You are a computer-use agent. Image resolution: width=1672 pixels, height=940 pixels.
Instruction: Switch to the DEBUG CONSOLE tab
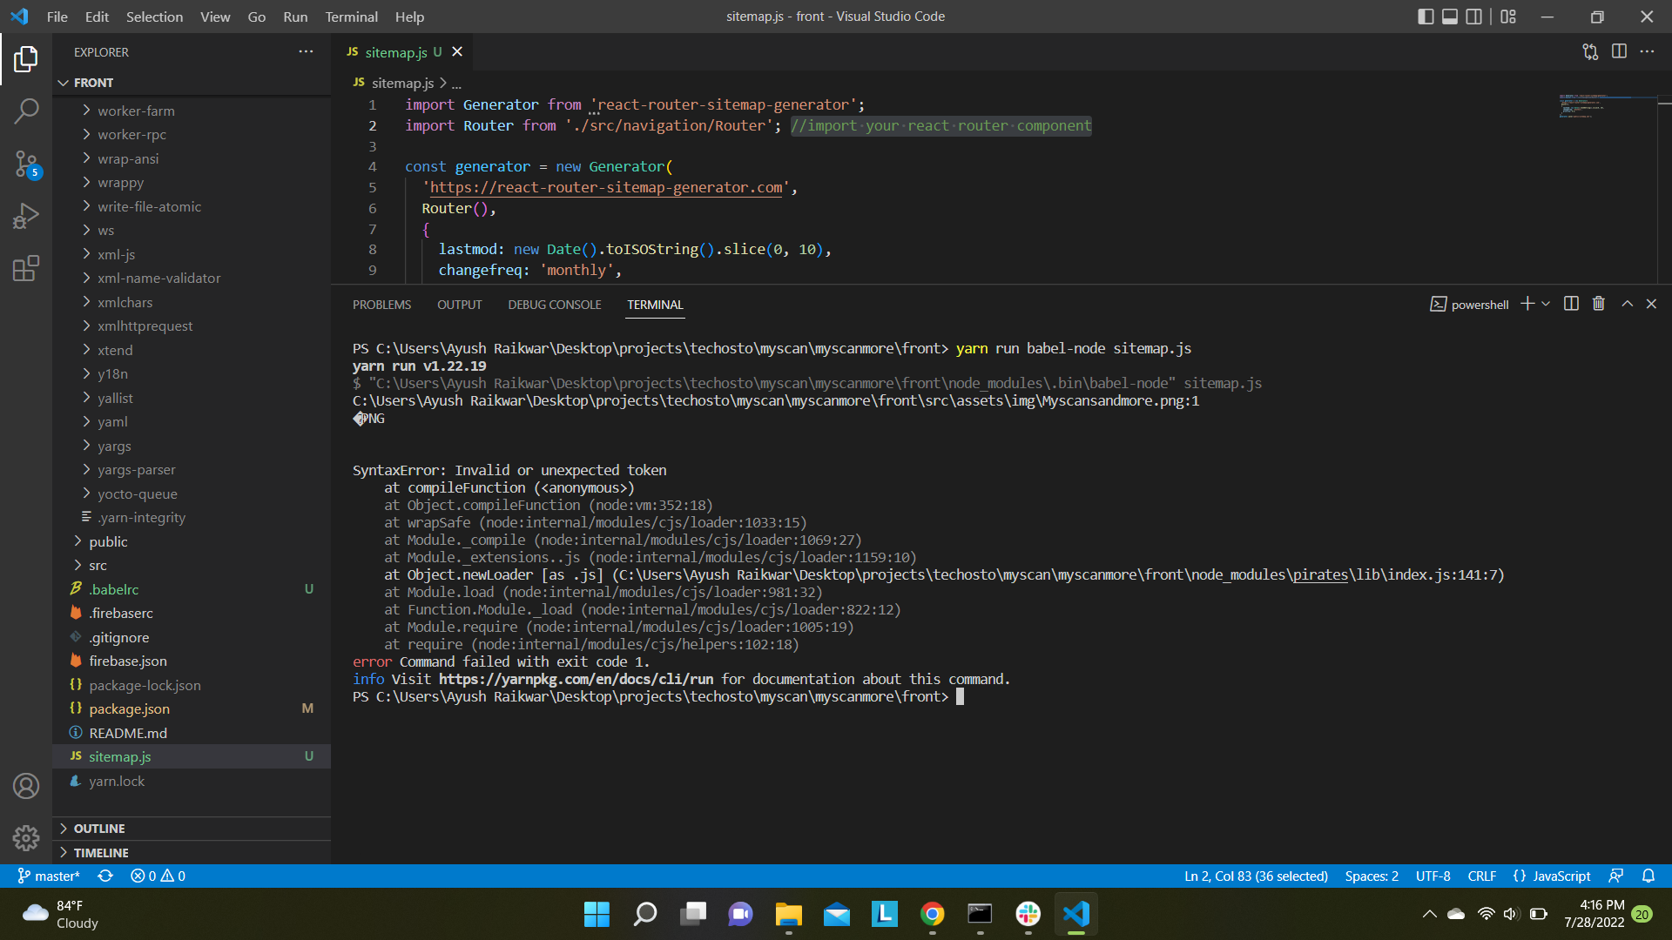(555, 305)
